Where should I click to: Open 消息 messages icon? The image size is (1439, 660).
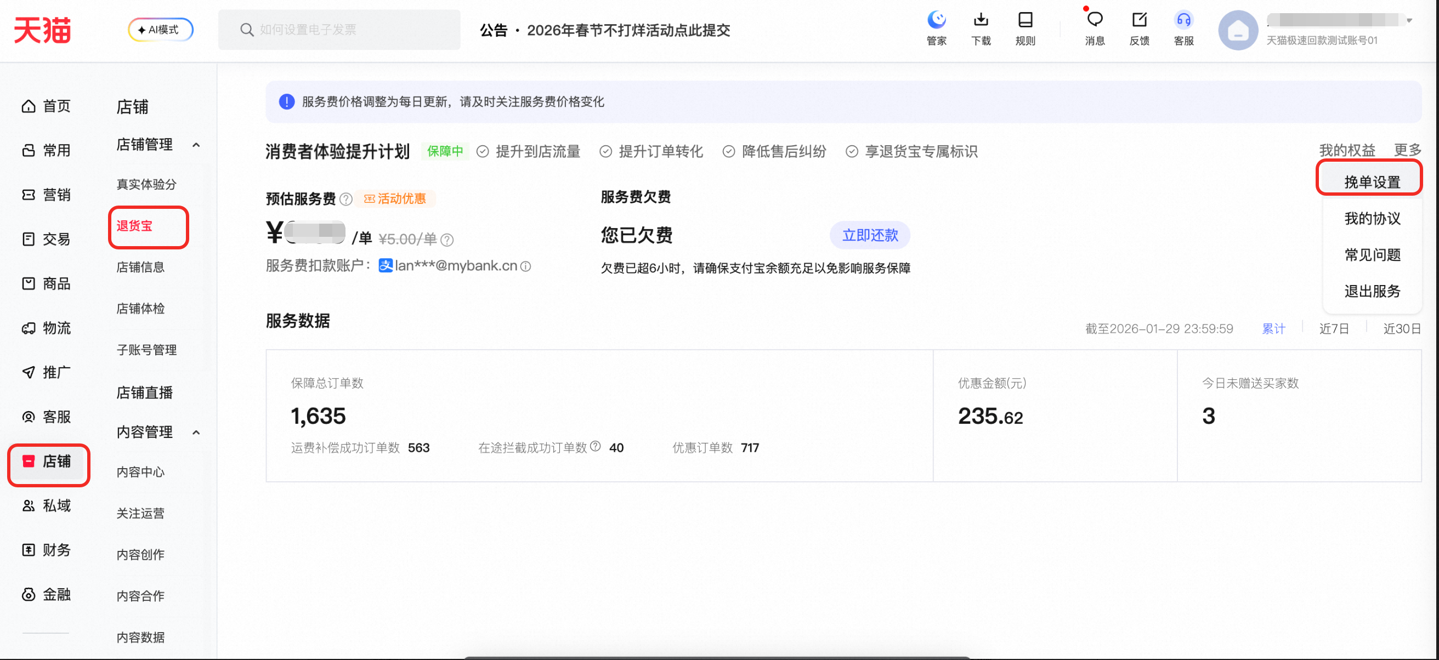coord(1095,29)
